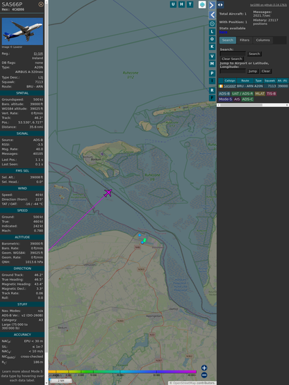Click the M map button

(212, 64)
